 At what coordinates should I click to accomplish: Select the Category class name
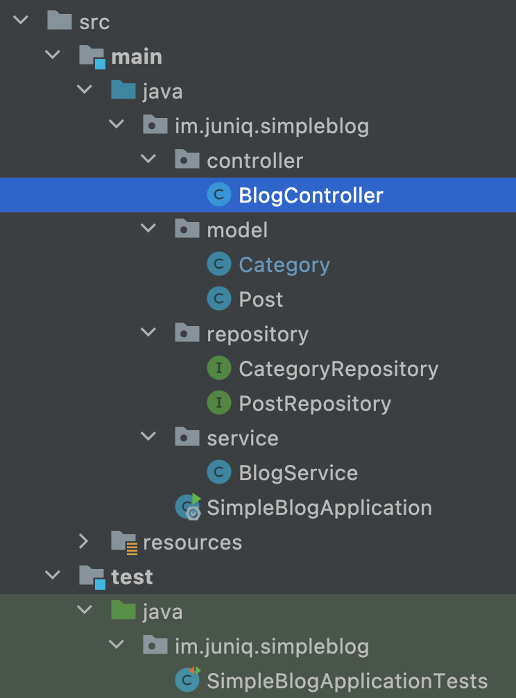(284, 265)
